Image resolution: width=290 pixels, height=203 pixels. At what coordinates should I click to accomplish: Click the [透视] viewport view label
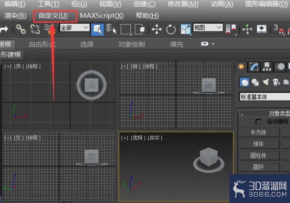click(x=138, y=138)
